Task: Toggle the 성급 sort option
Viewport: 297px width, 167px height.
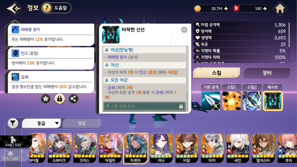Action: tap(82, 123)
